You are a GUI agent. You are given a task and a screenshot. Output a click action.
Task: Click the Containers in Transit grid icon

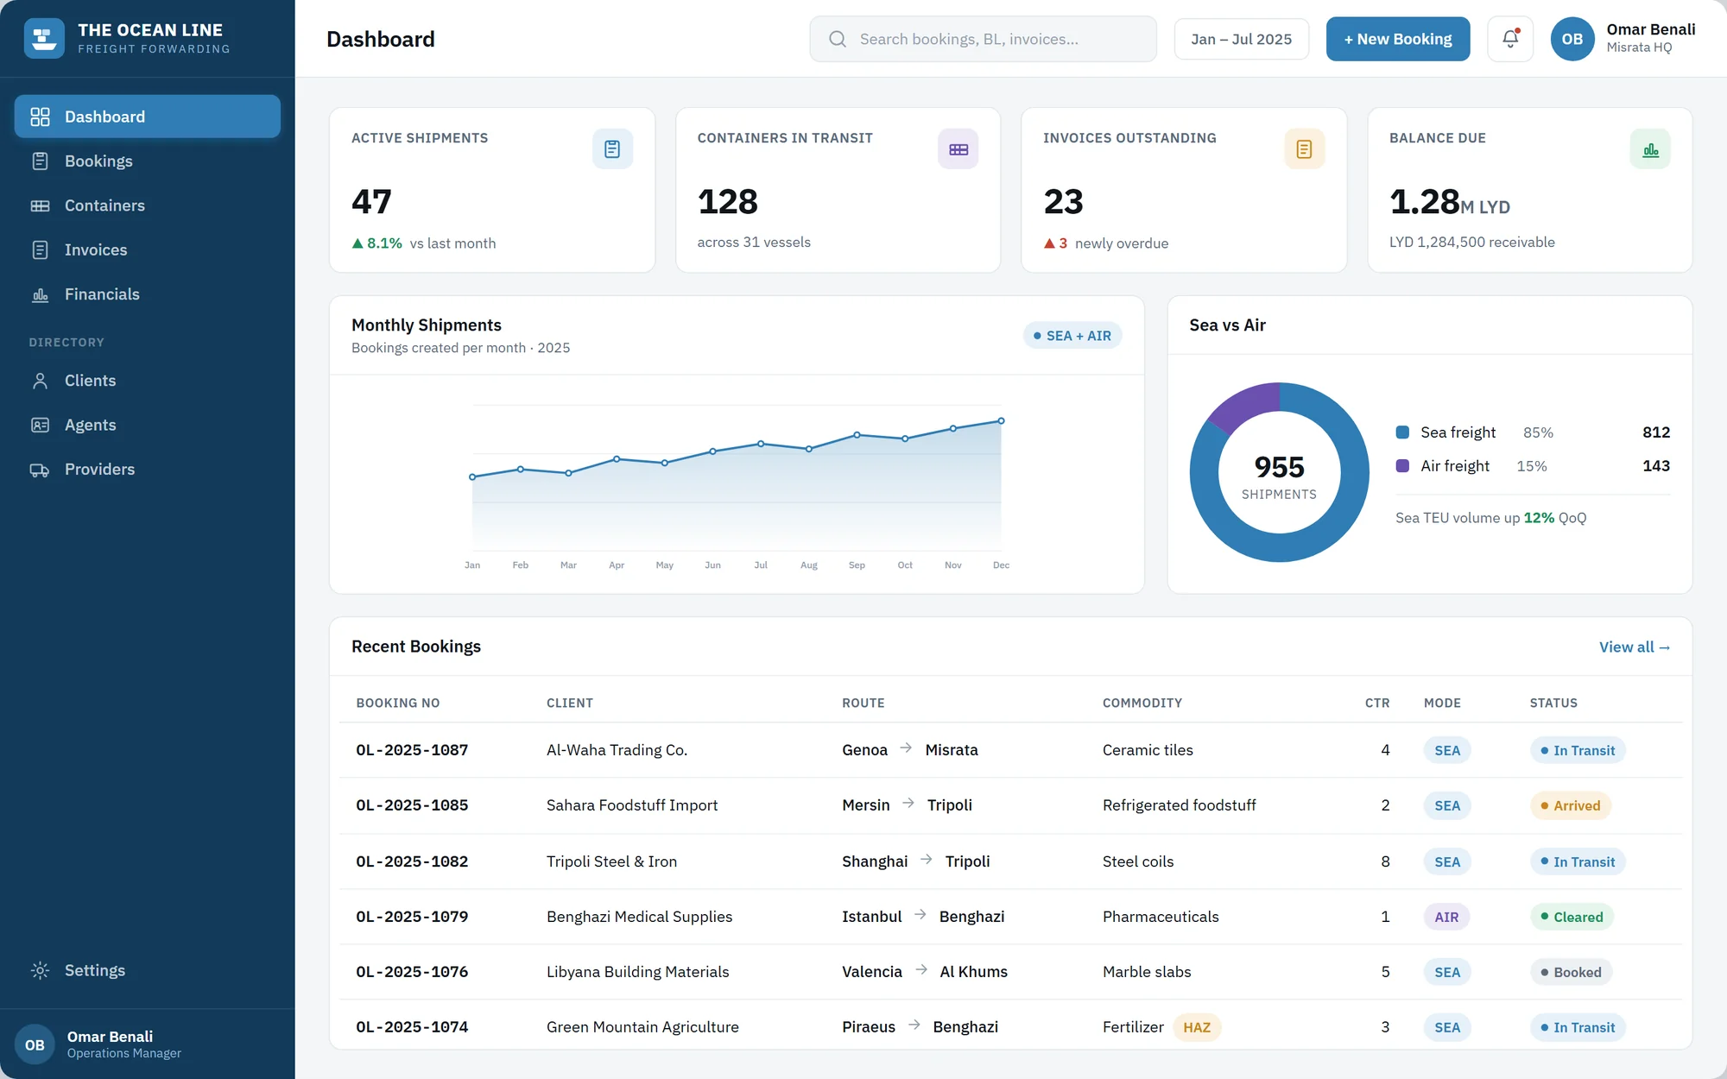(958, 149)
